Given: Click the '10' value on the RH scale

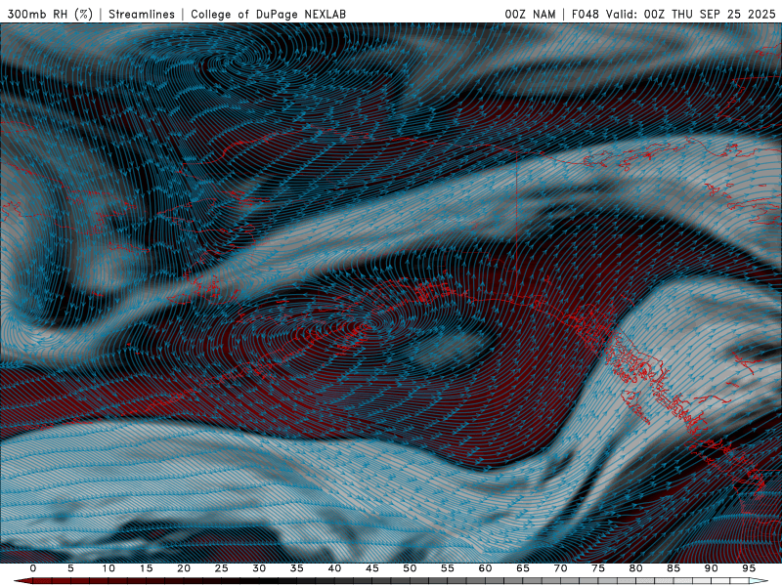Looking at the screenshot, I should pos(109,568).
